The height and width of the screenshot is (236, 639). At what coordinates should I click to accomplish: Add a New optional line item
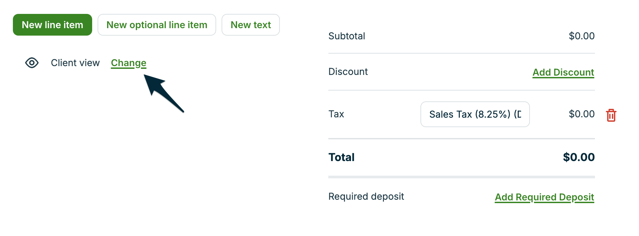157,25
